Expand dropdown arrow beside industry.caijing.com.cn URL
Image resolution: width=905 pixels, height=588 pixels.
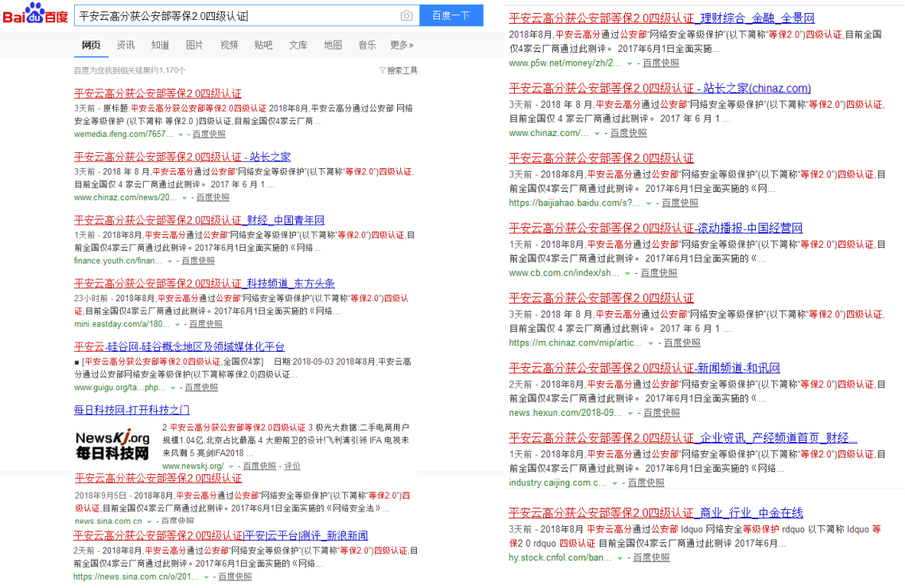pos(615,483)
